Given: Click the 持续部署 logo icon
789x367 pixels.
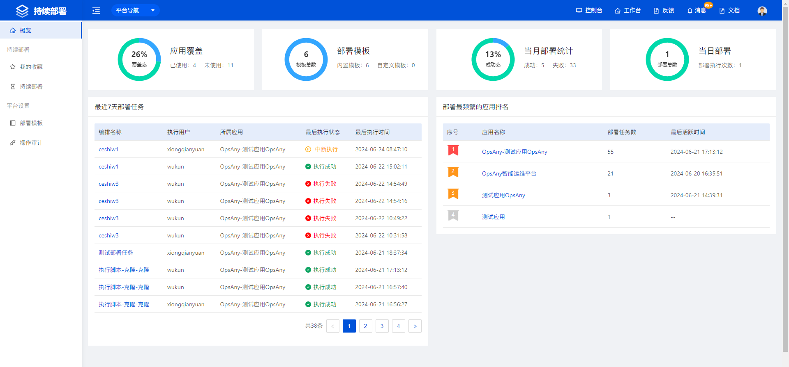Looking at the screenshot, I should coord(22,11).
